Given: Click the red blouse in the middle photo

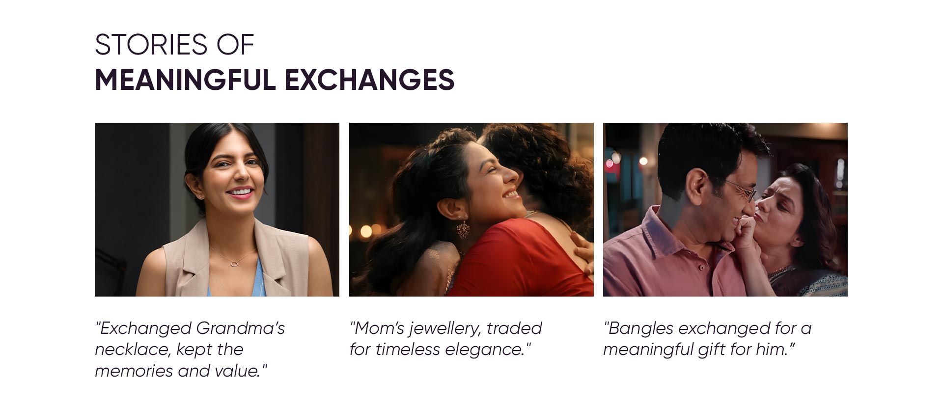Looking at the screenshot, I should click(521, 260).
